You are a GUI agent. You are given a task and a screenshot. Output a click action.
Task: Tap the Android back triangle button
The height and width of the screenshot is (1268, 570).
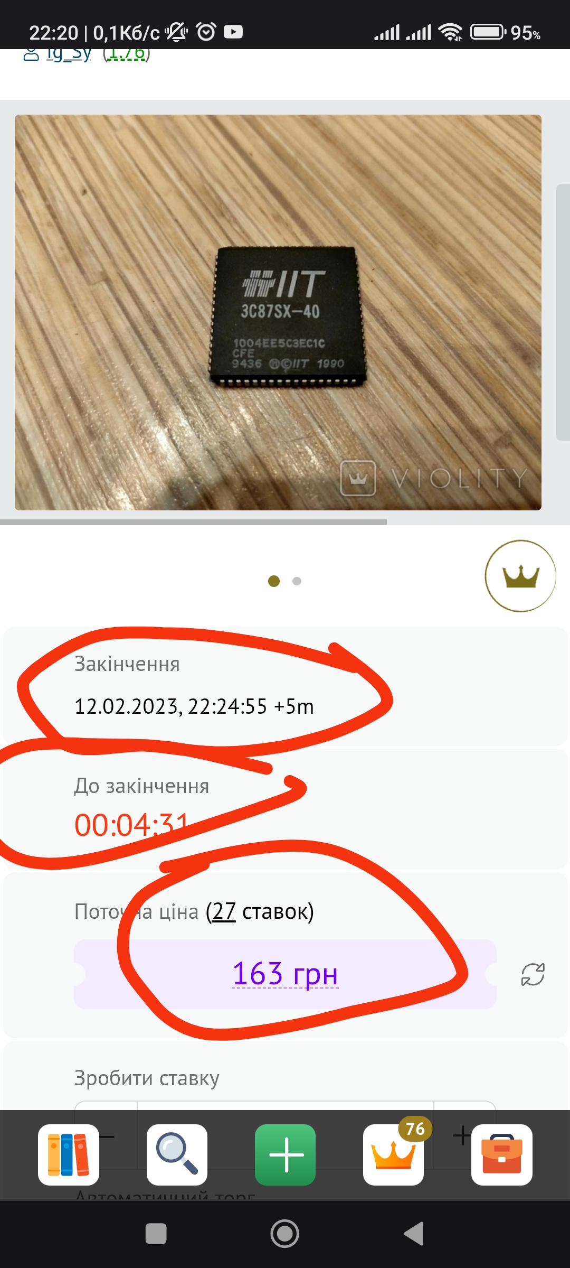click(414, 1234)
